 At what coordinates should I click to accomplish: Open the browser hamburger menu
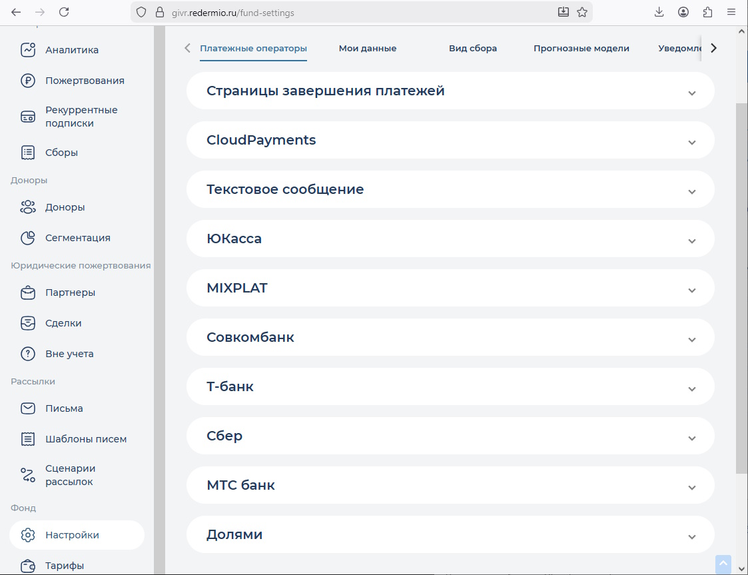[x=731, y=13]
